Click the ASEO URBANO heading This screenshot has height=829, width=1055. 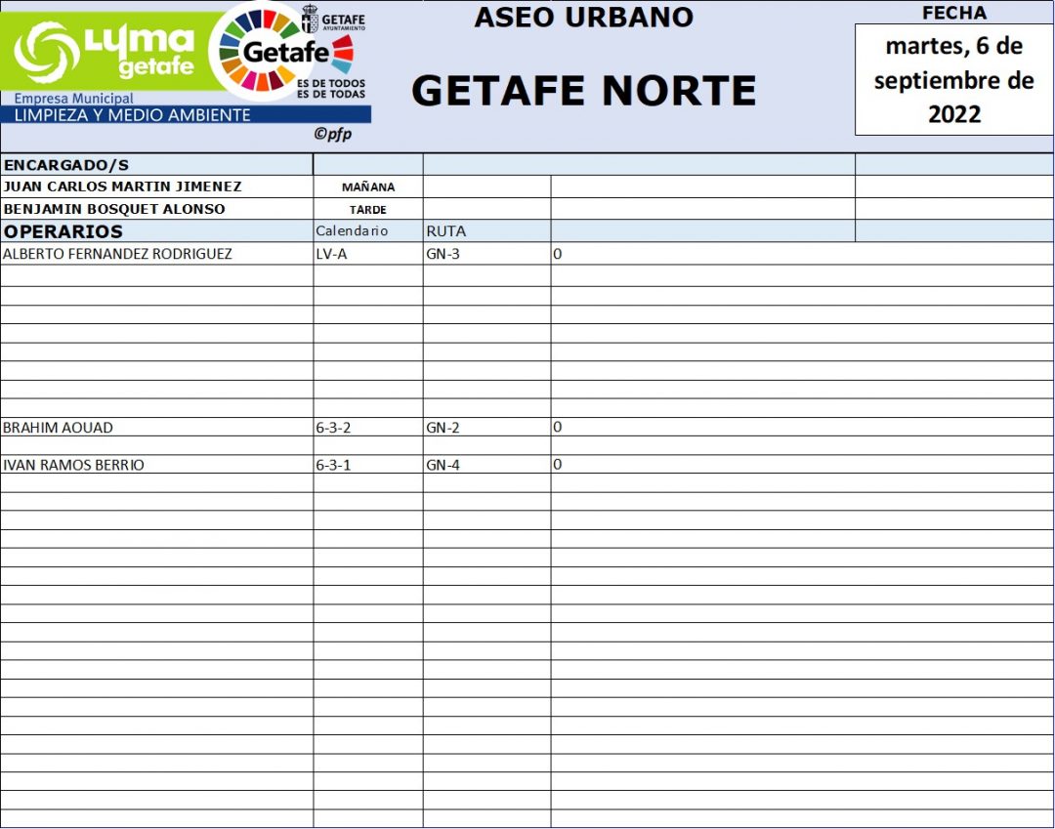pyautogui.click(x=583, y=18)
